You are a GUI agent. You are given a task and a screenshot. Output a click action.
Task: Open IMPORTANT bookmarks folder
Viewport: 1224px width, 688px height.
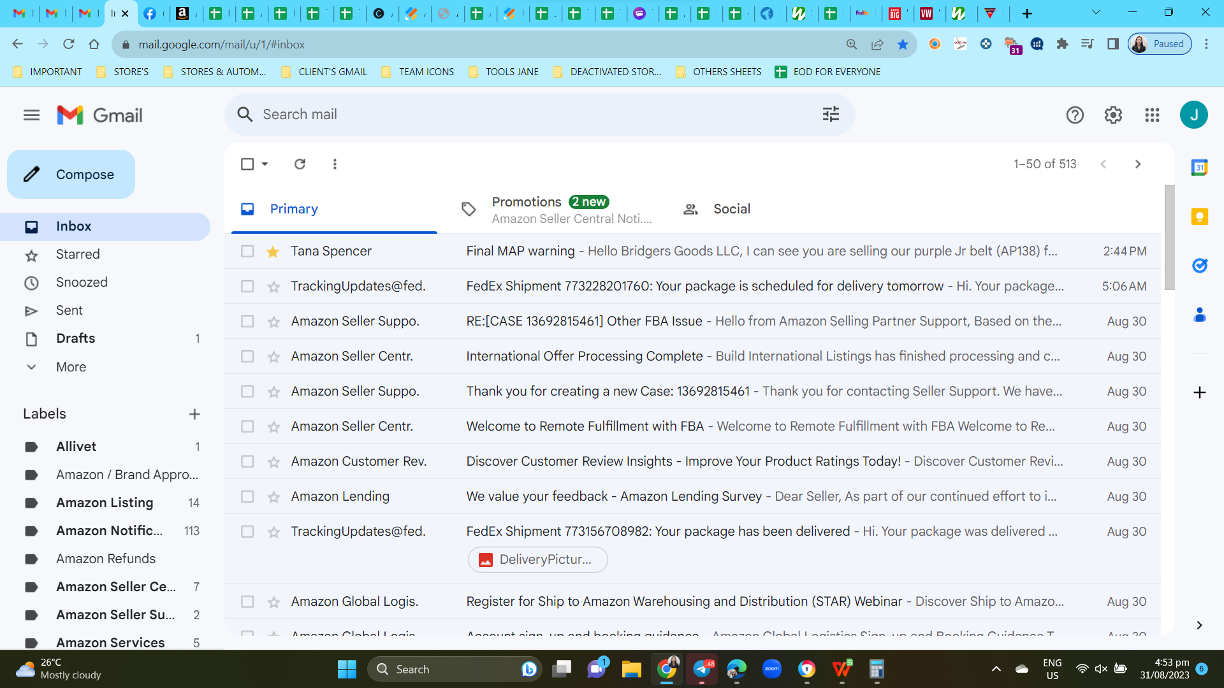click(x=48, y=72)
